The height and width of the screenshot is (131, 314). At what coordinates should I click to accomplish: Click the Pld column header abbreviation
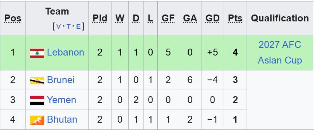click(x=100, y=18)
